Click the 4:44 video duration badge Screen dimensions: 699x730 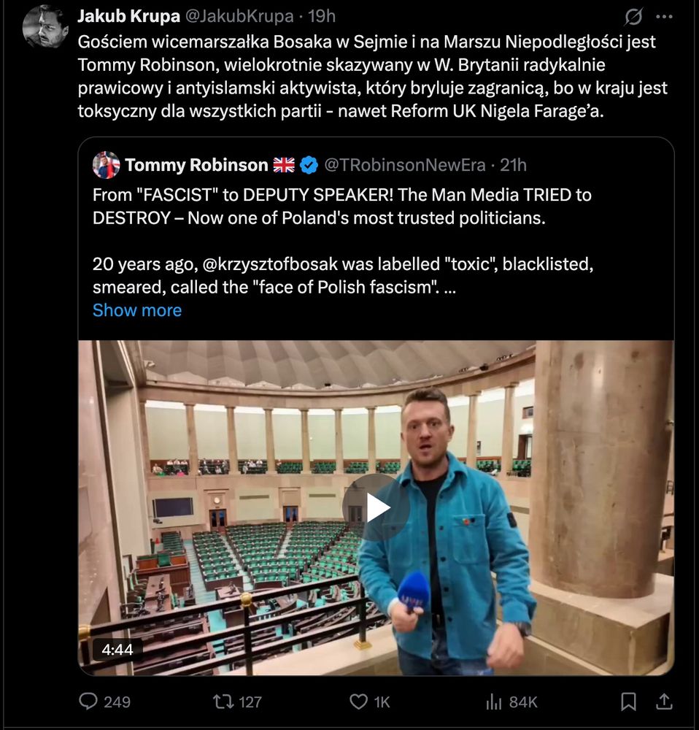point(118,649)
